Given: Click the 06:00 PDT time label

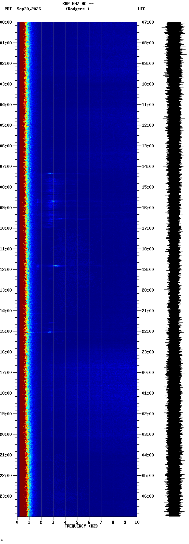Looking at the screenshot, I should pos(6,146).
